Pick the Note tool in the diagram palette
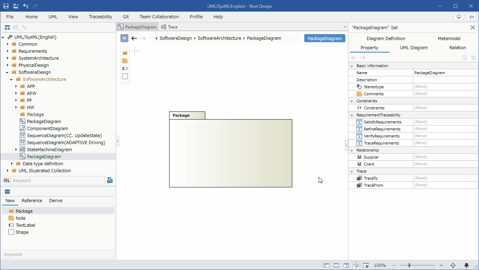479x270 pixels. pos(125,61)
